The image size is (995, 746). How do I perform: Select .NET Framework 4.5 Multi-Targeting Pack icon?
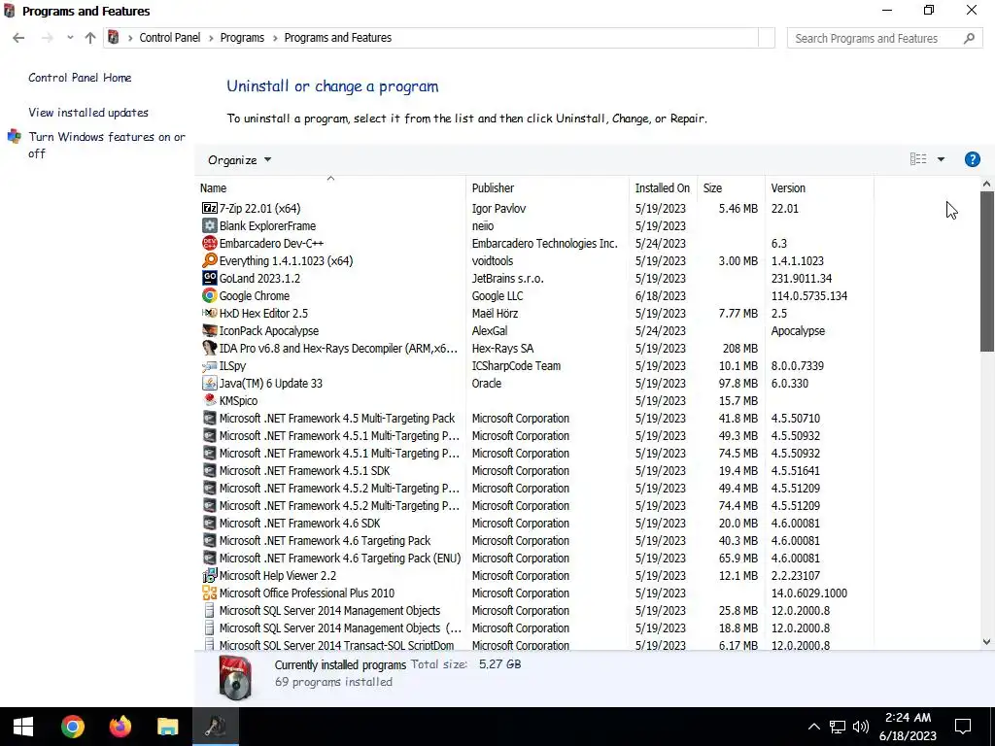pos(210,418)
